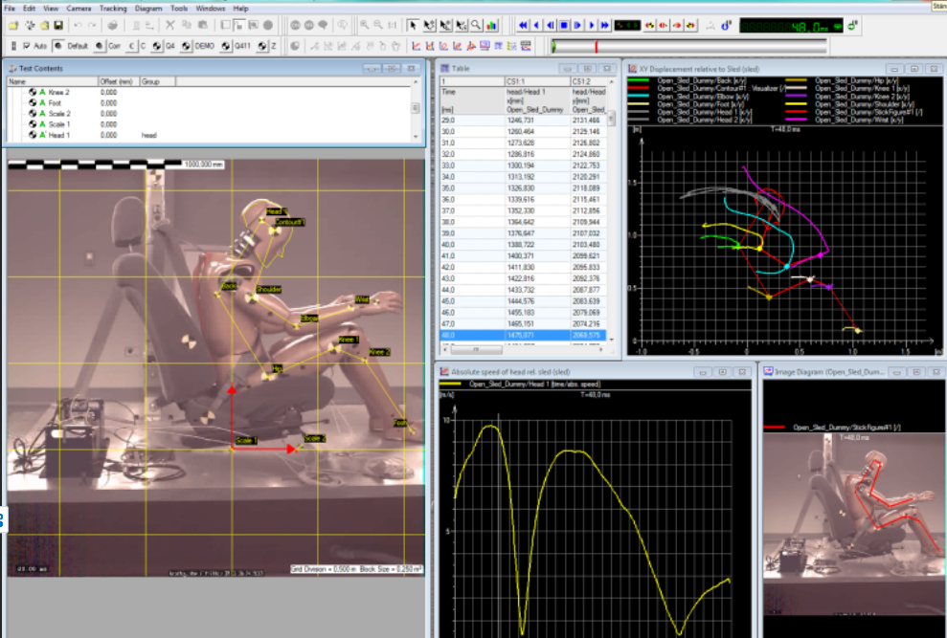Cut selection with the scissors icon
This screenshot has height=638, width=947.
click(x=170, y=26)
